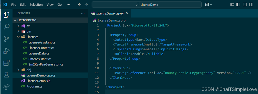Click the opening Nullable tag on line 7
This screenshot has height=94, width=258.
[123, 54]
